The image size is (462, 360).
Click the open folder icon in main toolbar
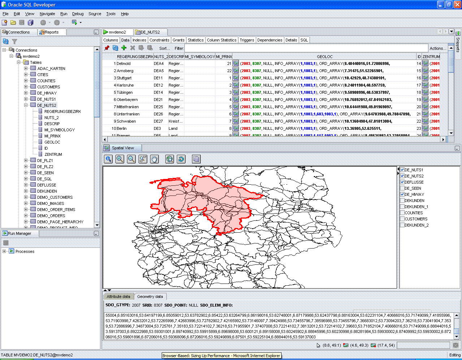click(x=13, y=22)
